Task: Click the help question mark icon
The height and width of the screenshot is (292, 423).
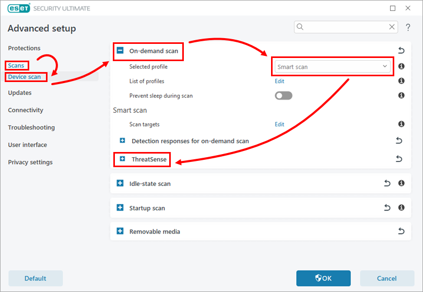Action: coord(408,27)
